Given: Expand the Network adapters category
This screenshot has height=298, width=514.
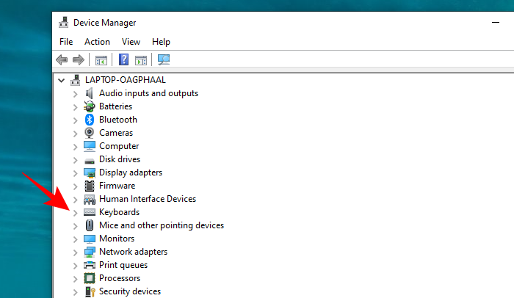Looking at the screenshot, I should (75, 252).
